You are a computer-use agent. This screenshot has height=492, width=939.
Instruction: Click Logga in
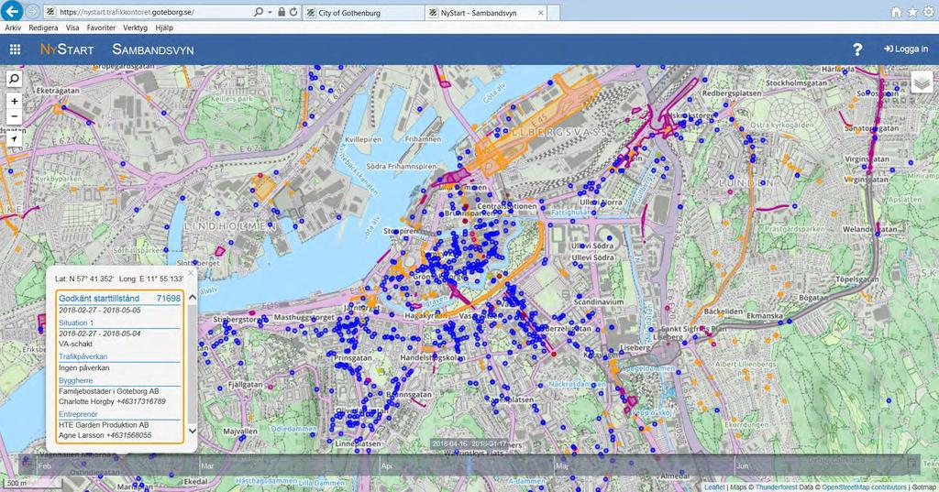pyautogui.click(x=906, y=49)
